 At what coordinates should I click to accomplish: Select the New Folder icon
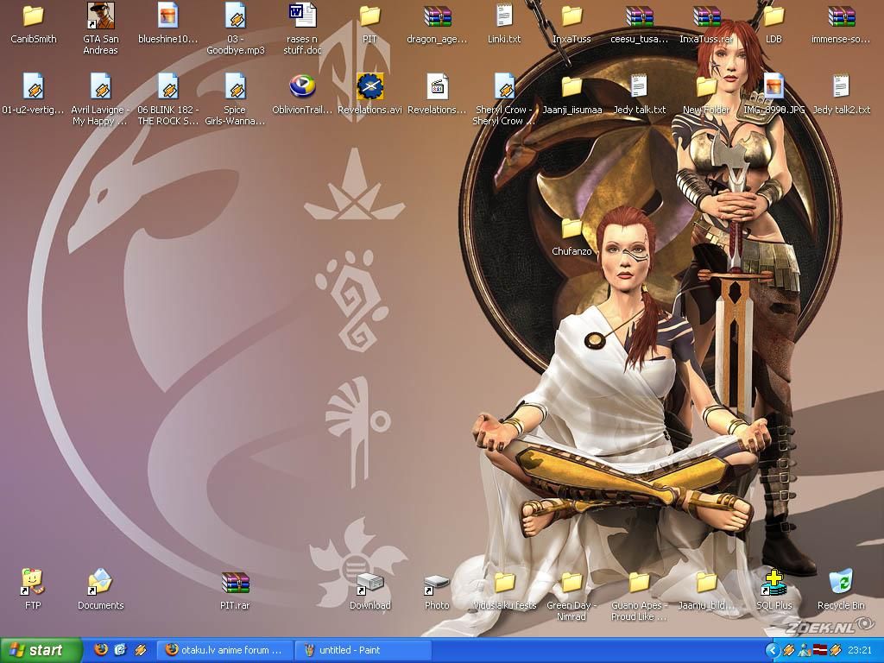[706, 87]
